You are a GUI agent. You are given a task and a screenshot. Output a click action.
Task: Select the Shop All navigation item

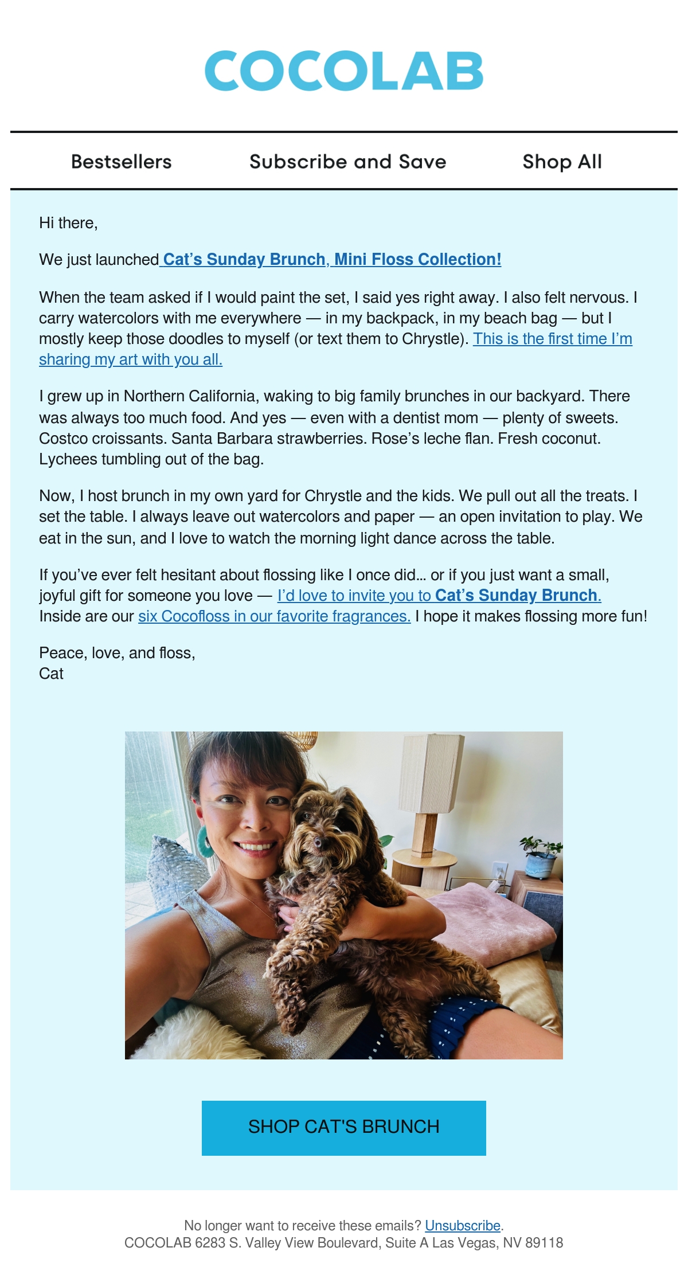coord(562,162)
